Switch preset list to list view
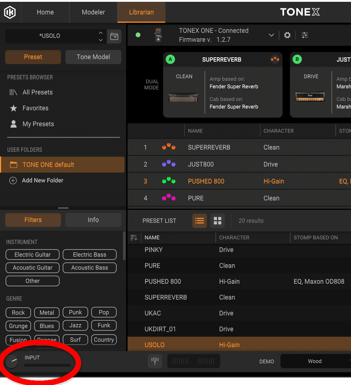The width and height of the screenshot is (351, 385). 199,220
